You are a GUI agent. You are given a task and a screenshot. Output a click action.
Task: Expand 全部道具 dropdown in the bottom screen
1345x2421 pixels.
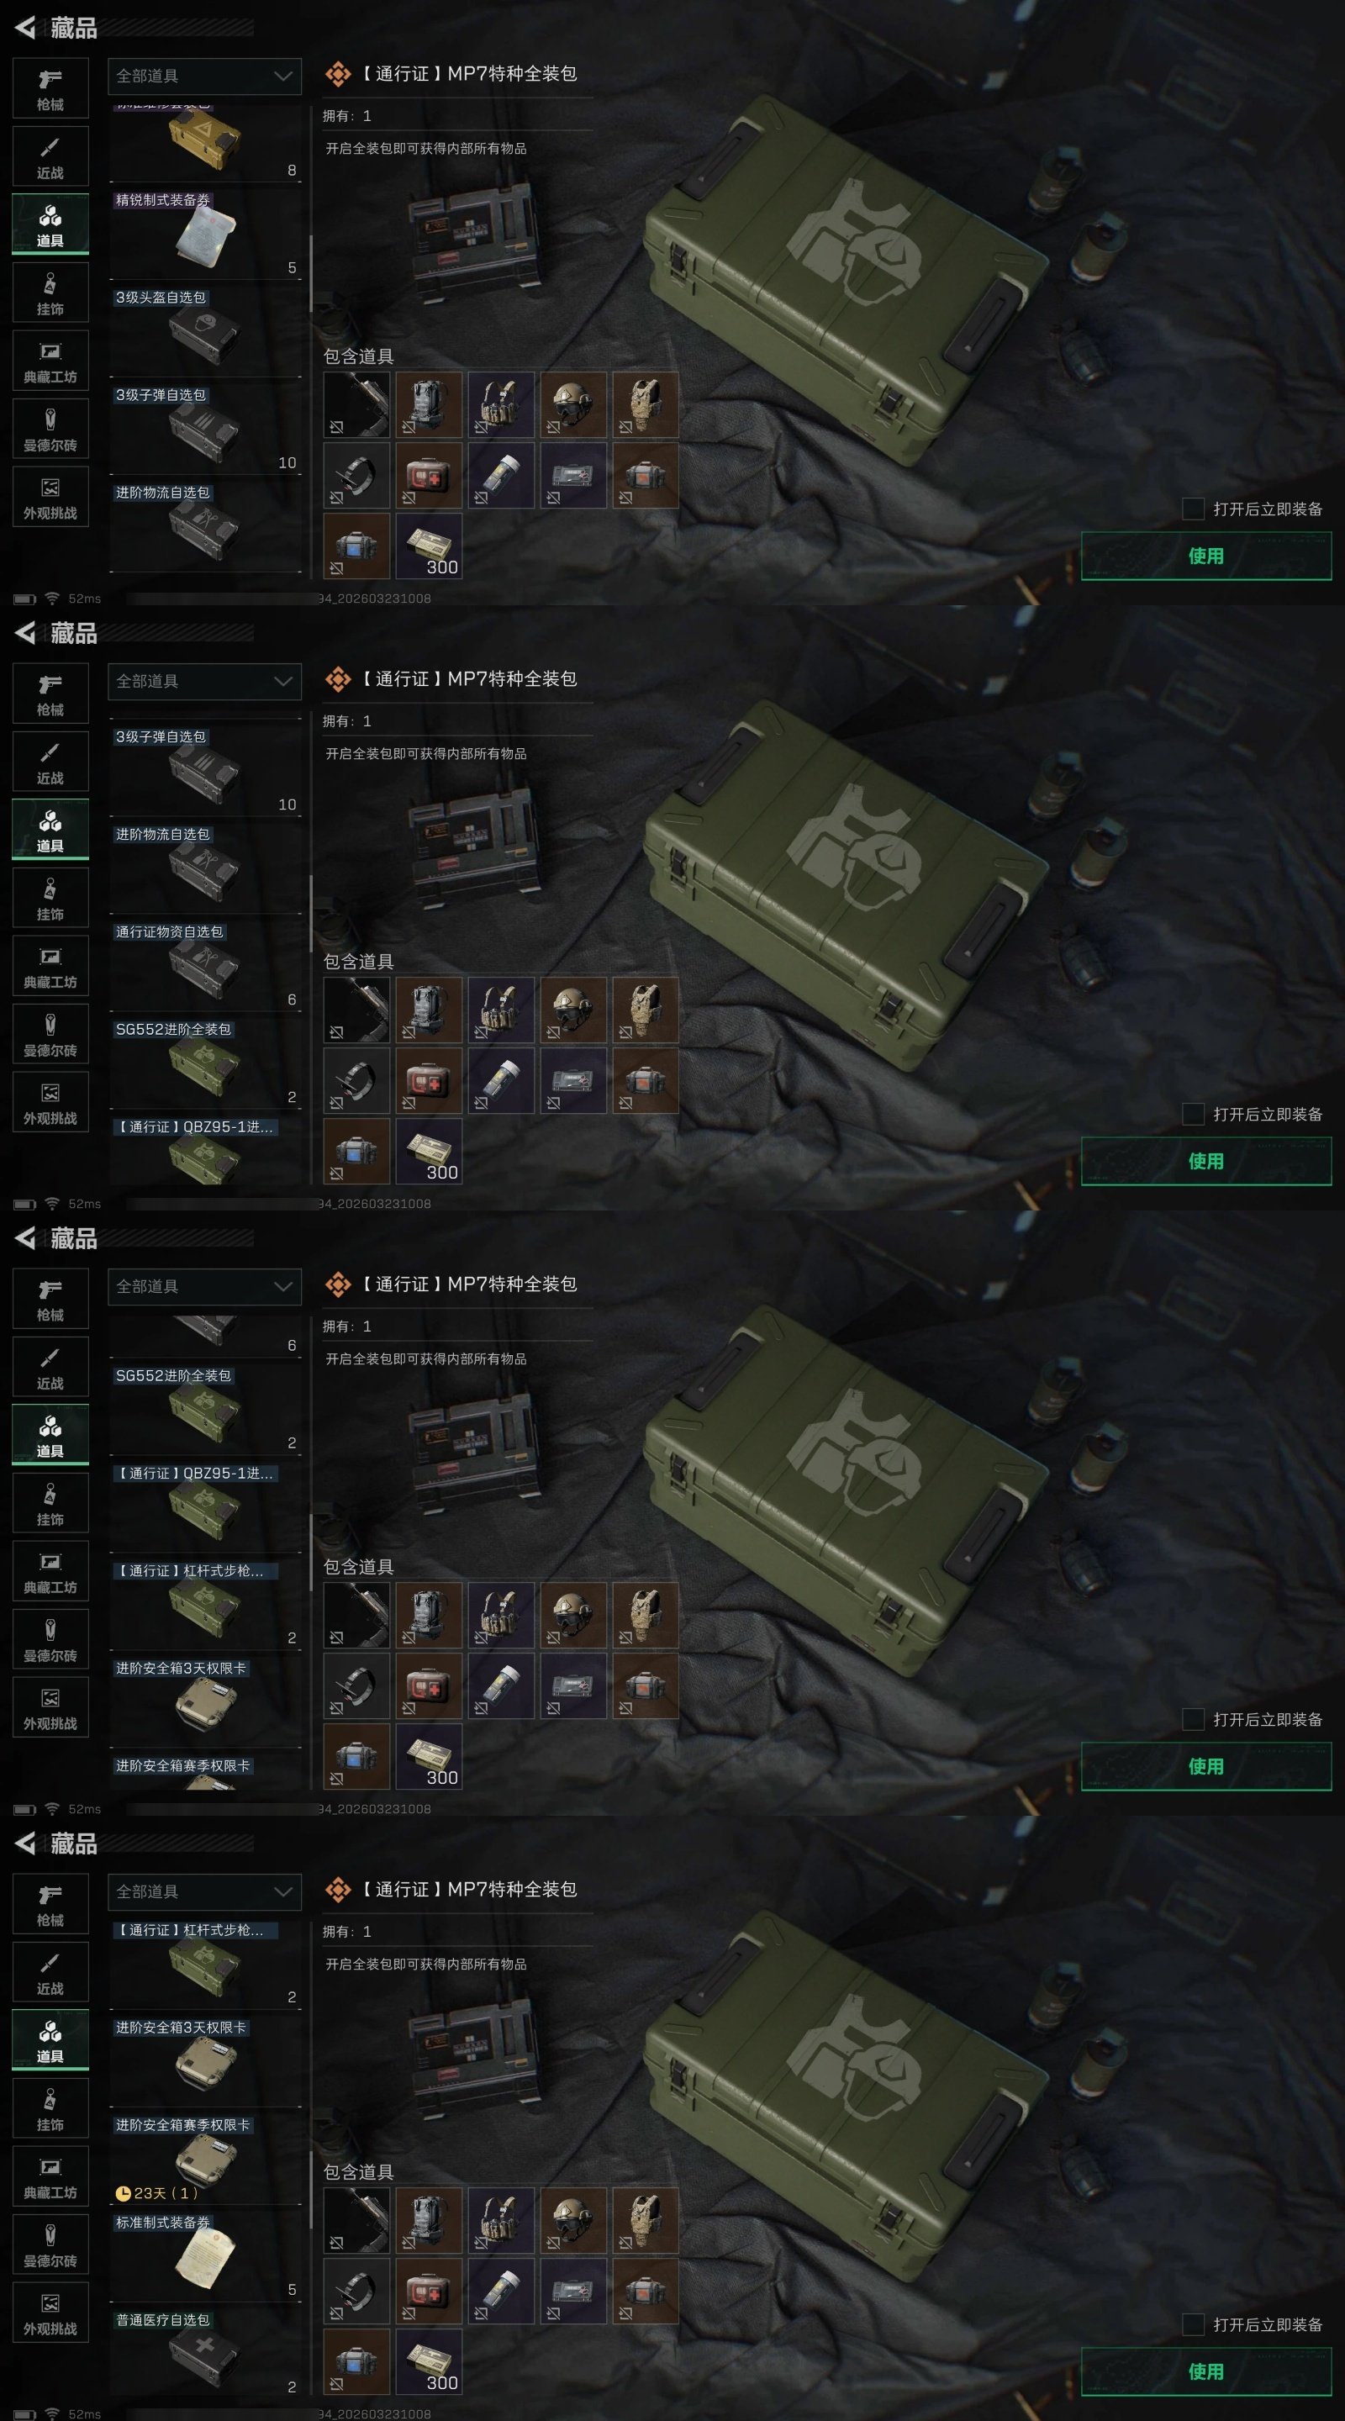point(205,1892)
